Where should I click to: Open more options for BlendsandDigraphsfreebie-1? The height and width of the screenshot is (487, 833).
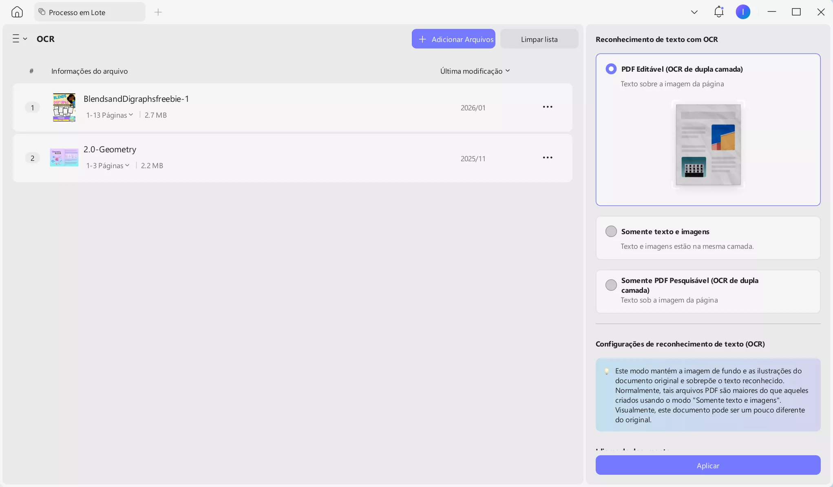pyautogui.click(x=547, y=107)
